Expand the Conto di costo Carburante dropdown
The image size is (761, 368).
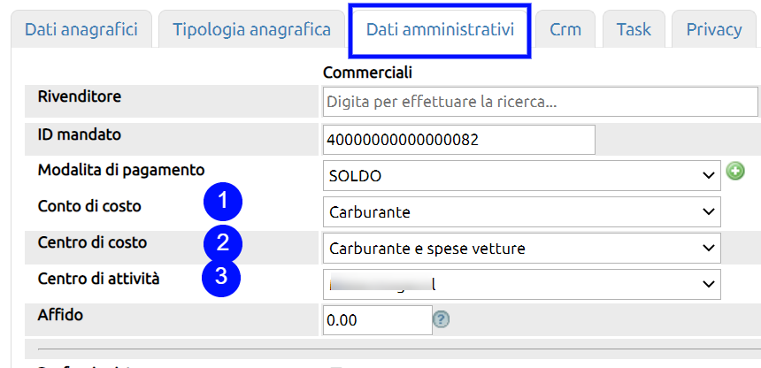point(521,212)
